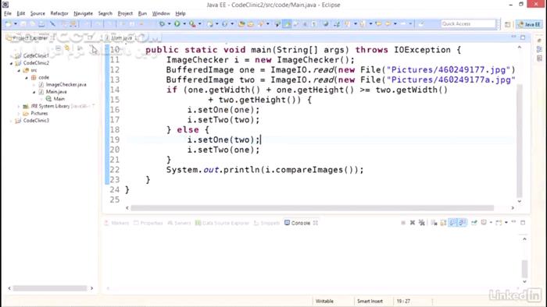Expand the JRE System Library node
The image size is (547, 307).
click(x=19, y=107)
